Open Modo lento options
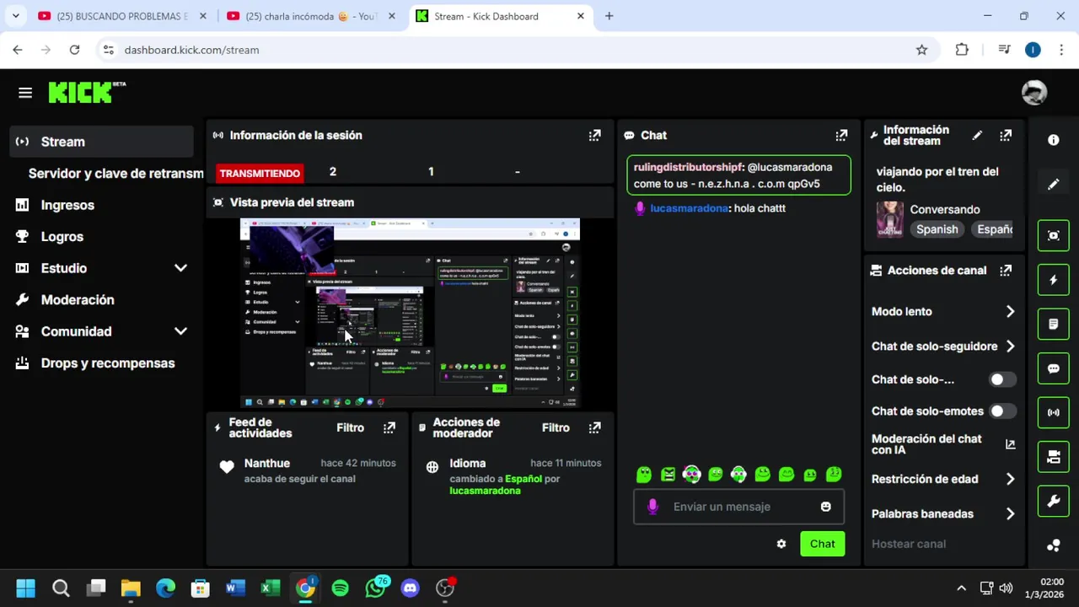 (943, 312)
